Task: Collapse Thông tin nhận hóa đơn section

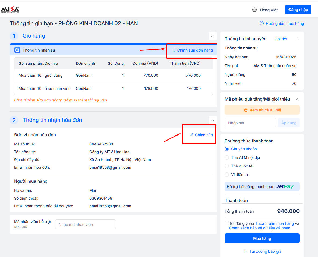Action: point(213,120)
